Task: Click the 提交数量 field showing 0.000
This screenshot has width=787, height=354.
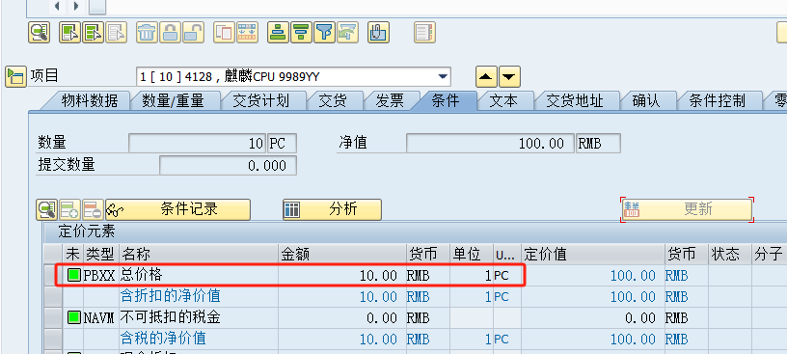Action: click(228, 165)
